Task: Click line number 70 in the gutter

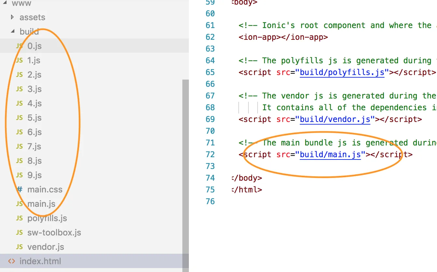Action: click(210, 131)
